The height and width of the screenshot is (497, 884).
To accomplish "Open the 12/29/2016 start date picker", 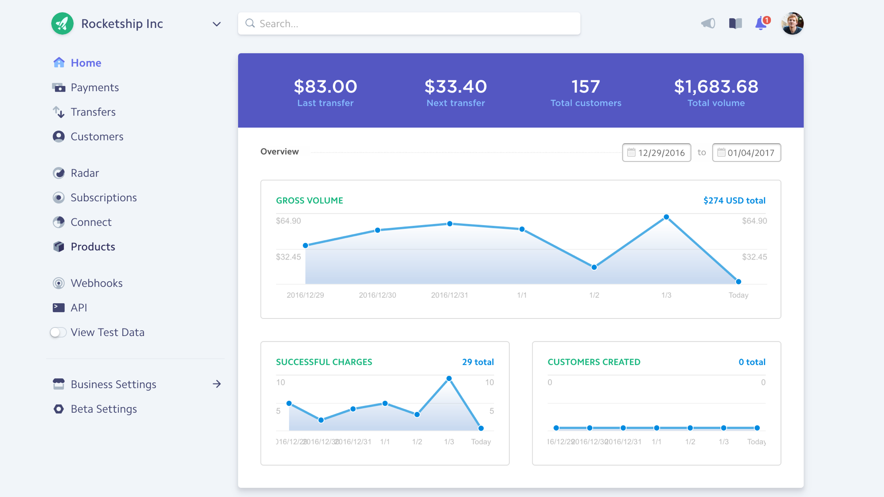I will pos(656,153).
